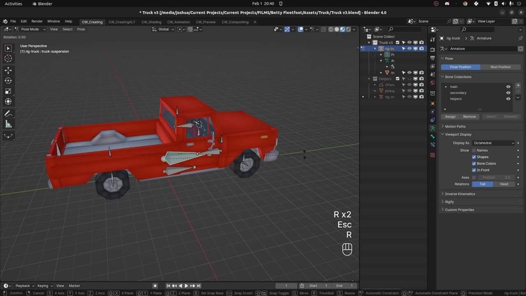Open the Display As Octahedral dropdown

(494, 143)
